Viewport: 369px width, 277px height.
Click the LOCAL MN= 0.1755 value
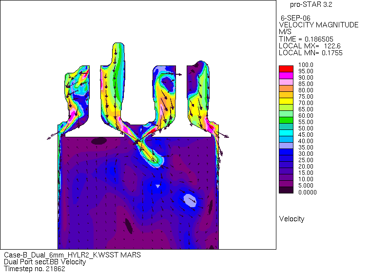coord(311,53)
